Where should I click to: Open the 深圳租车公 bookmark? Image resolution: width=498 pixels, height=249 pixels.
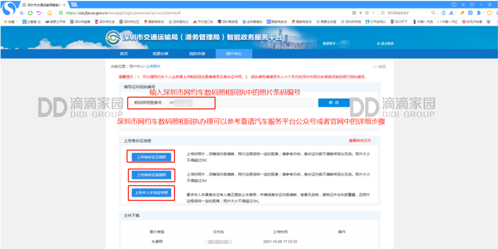click(178, 22)
